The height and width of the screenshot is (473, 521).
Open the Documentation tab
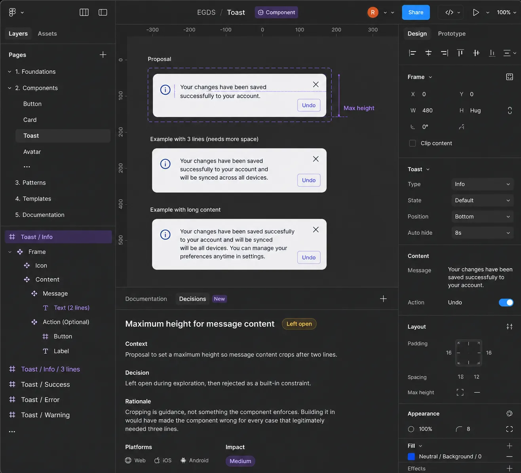(x=146, y=299)
